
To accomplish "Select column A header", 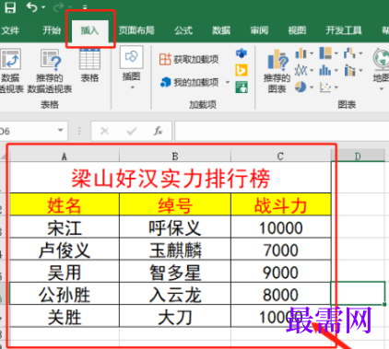I will tap(65, 157).
